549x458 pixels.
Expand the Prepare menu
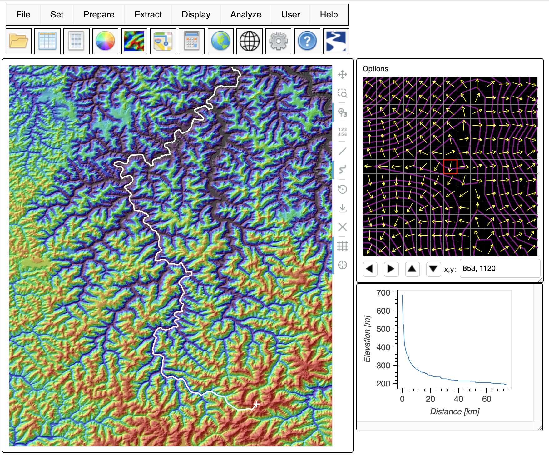pyautogui.click(x=99, y=15)
